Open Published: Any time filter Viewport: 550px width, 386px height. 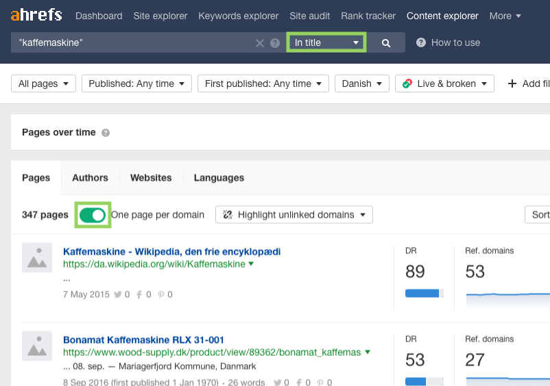click(x=136, y=83)
